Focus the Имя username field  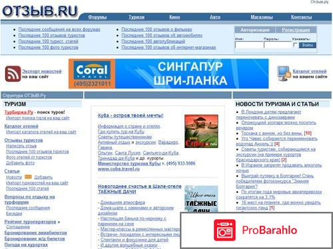point(249,45)
